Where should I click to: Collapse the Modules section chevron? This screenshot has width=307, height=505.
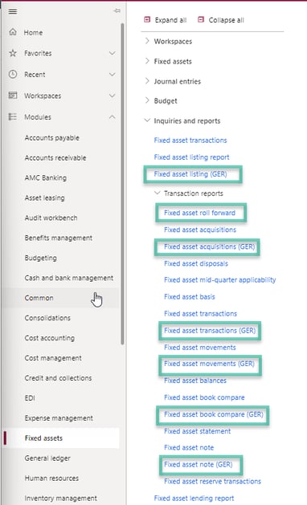coord(112,117)
